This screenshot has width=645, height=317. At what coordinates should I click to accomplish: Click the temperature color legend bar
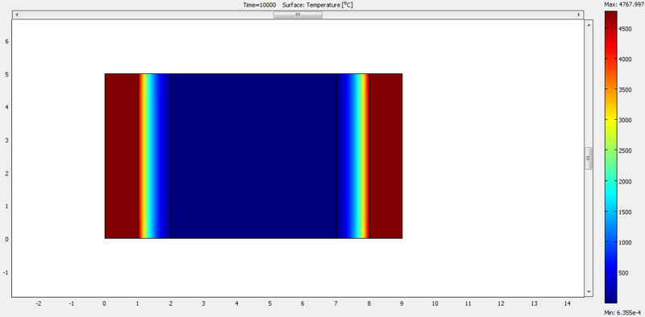coord(611,157)
